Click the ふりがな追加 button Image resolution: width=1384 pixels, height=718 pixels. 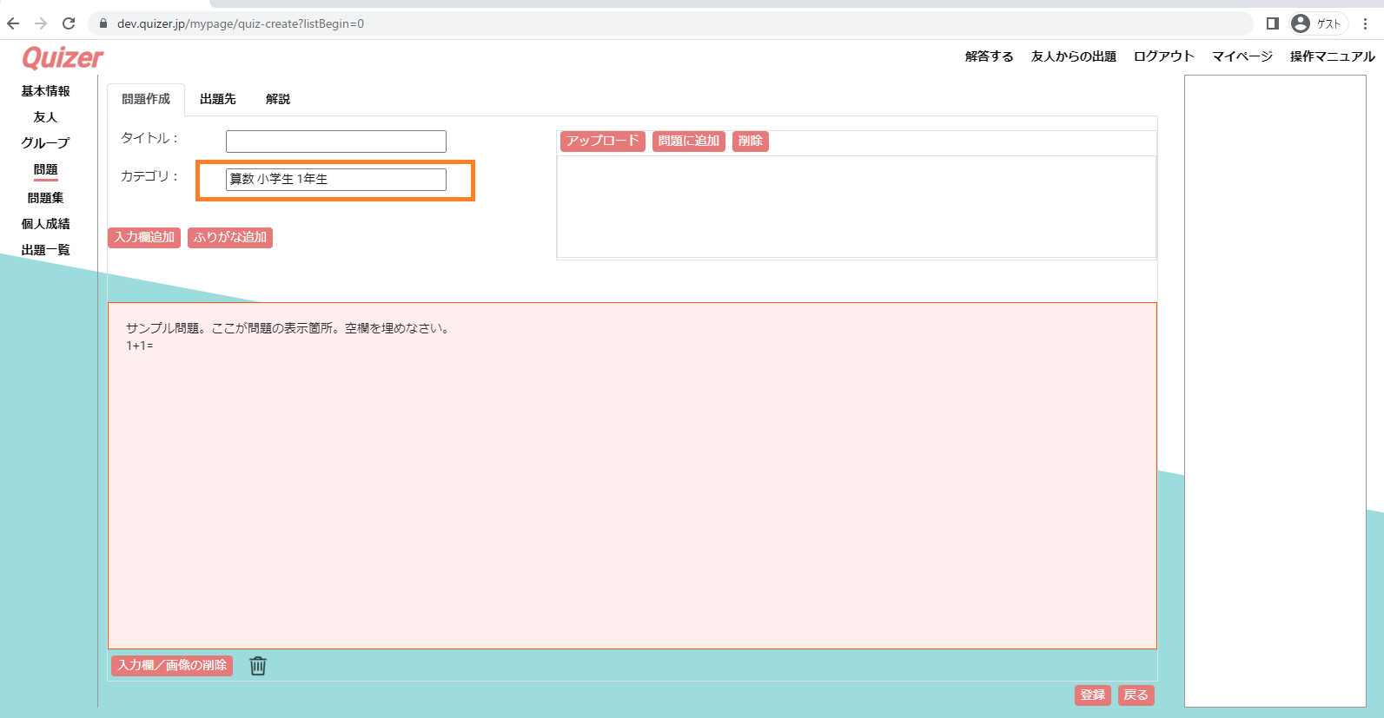tap(230, 238)
